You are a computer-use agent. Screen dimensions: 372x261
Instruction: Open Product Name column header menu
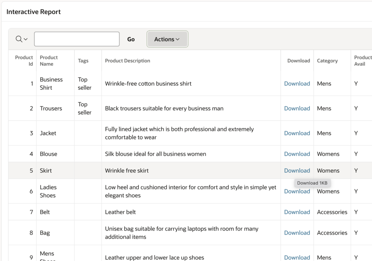click(49, 61)
